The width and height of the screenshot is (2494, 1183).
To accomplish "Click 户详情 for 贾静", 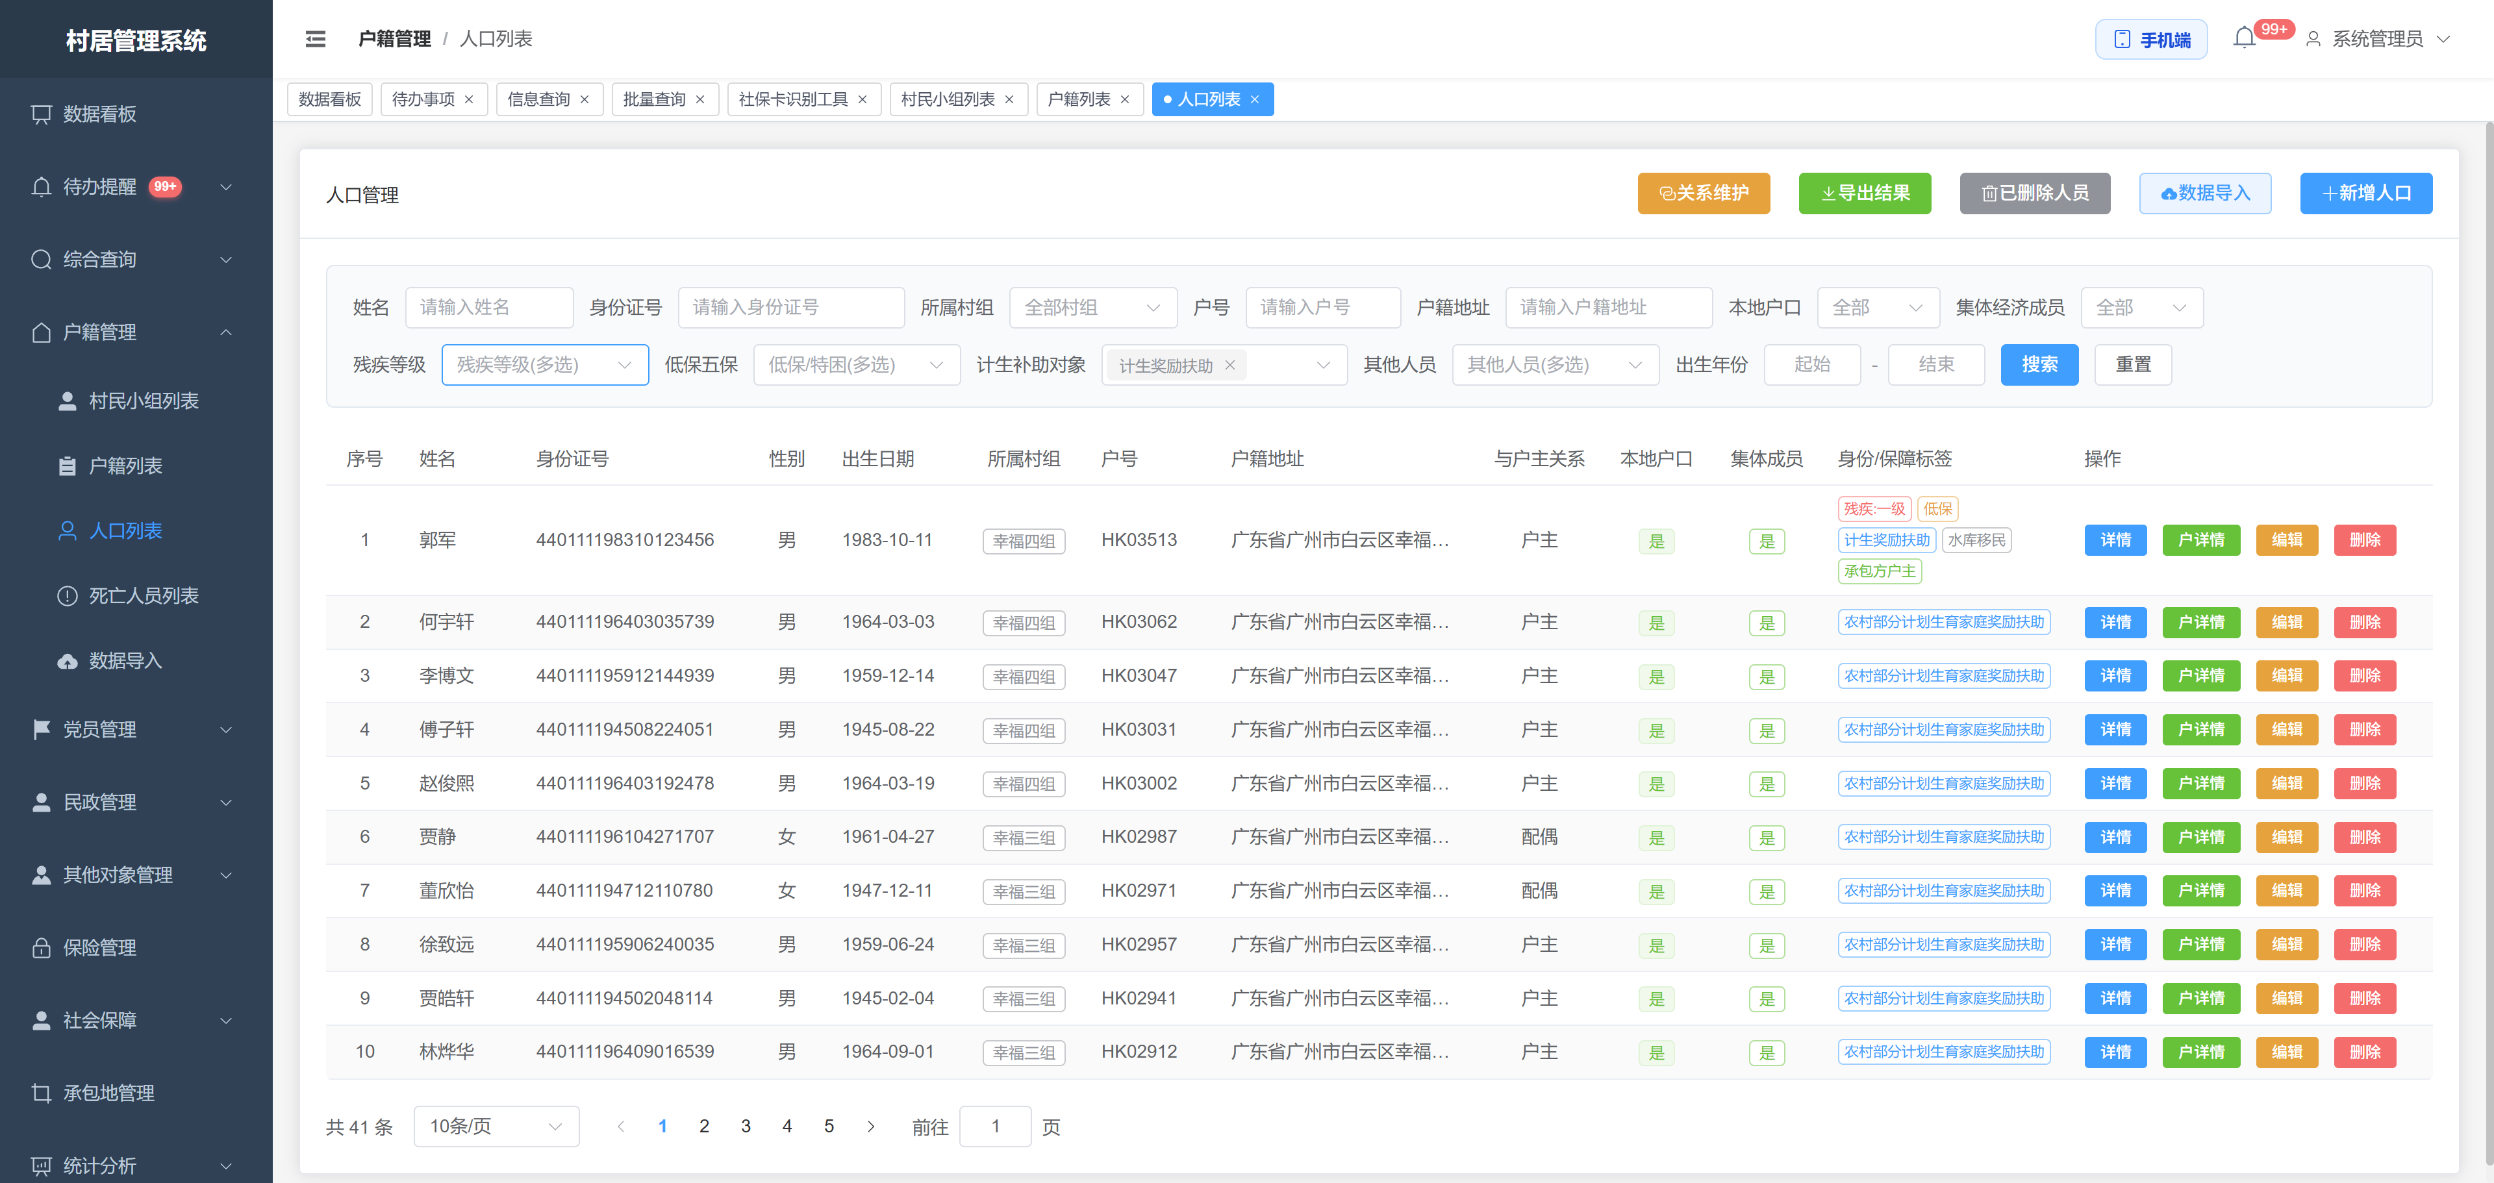I will 2202,838.
